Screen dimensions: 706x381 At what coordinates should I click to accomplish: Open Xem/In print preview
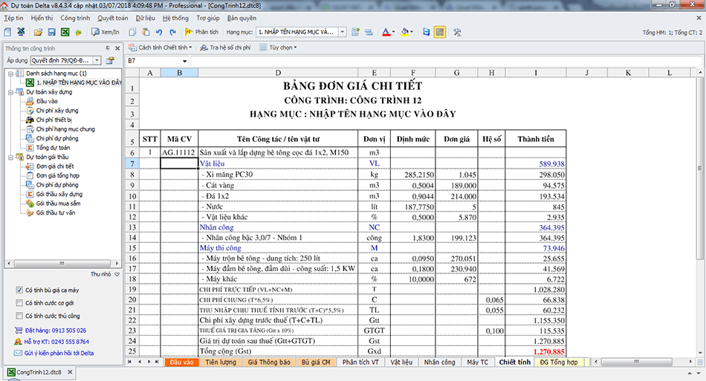click(105, 33)
